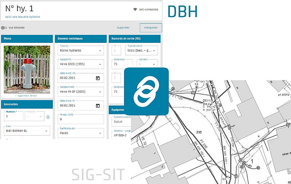Open the NFC-connected wifi icon

tap(135, 9)
